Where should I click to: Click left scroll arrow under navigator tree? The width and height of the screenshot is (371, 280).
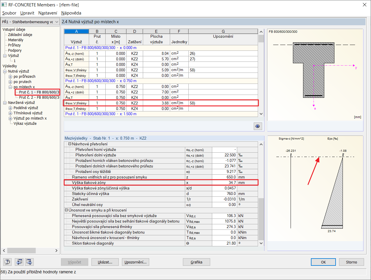[x=4, y=250]
